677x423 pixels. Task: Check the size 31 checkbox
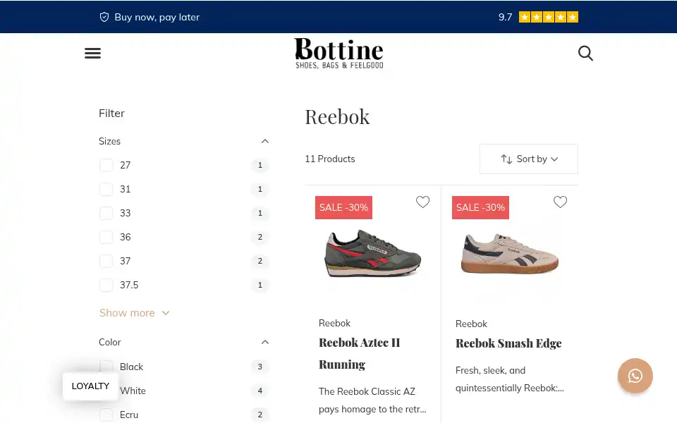(x=106, y=189)
